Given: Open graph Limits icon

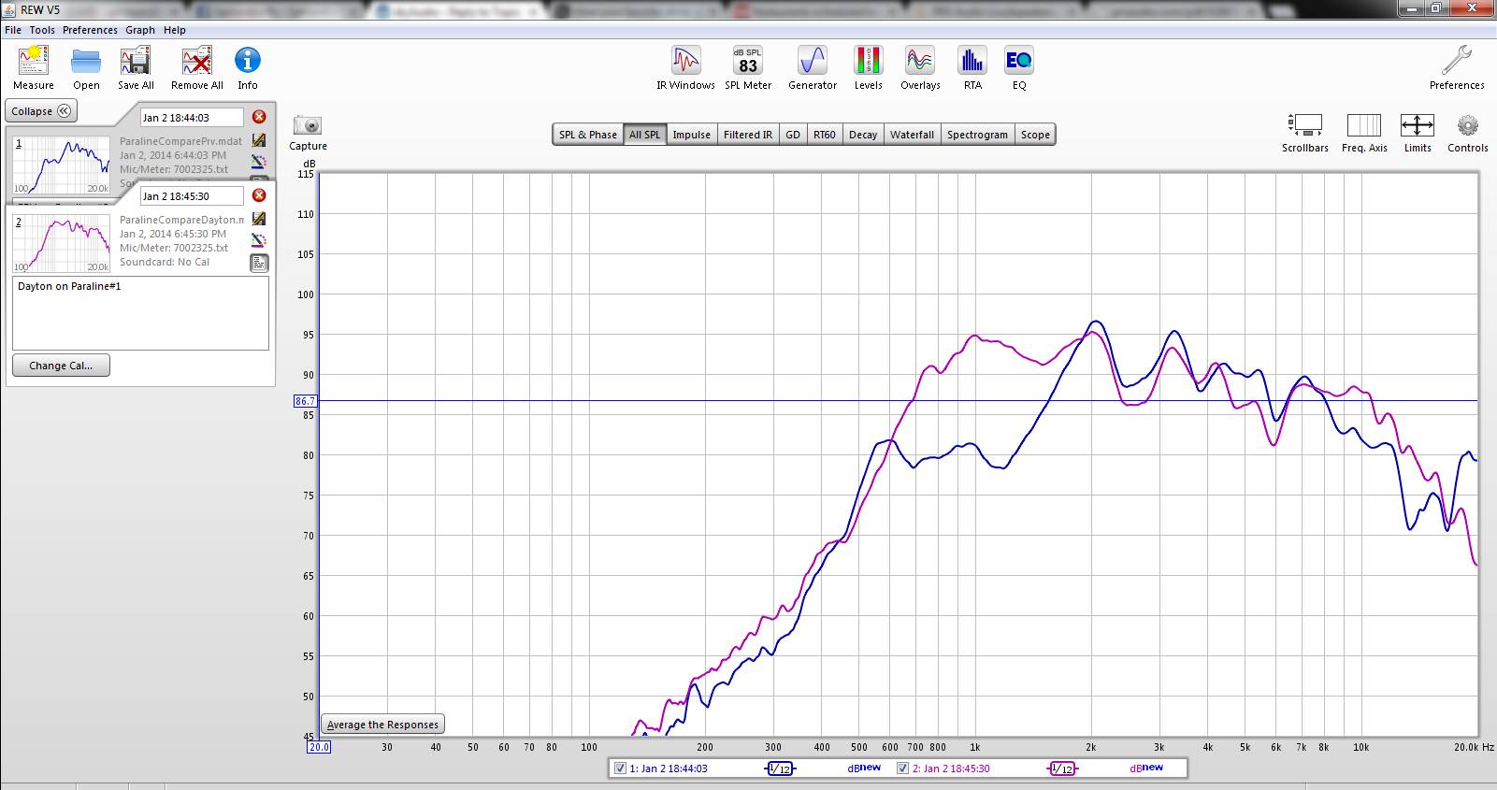Looking at the screenshot, I should click(1418, 125).
